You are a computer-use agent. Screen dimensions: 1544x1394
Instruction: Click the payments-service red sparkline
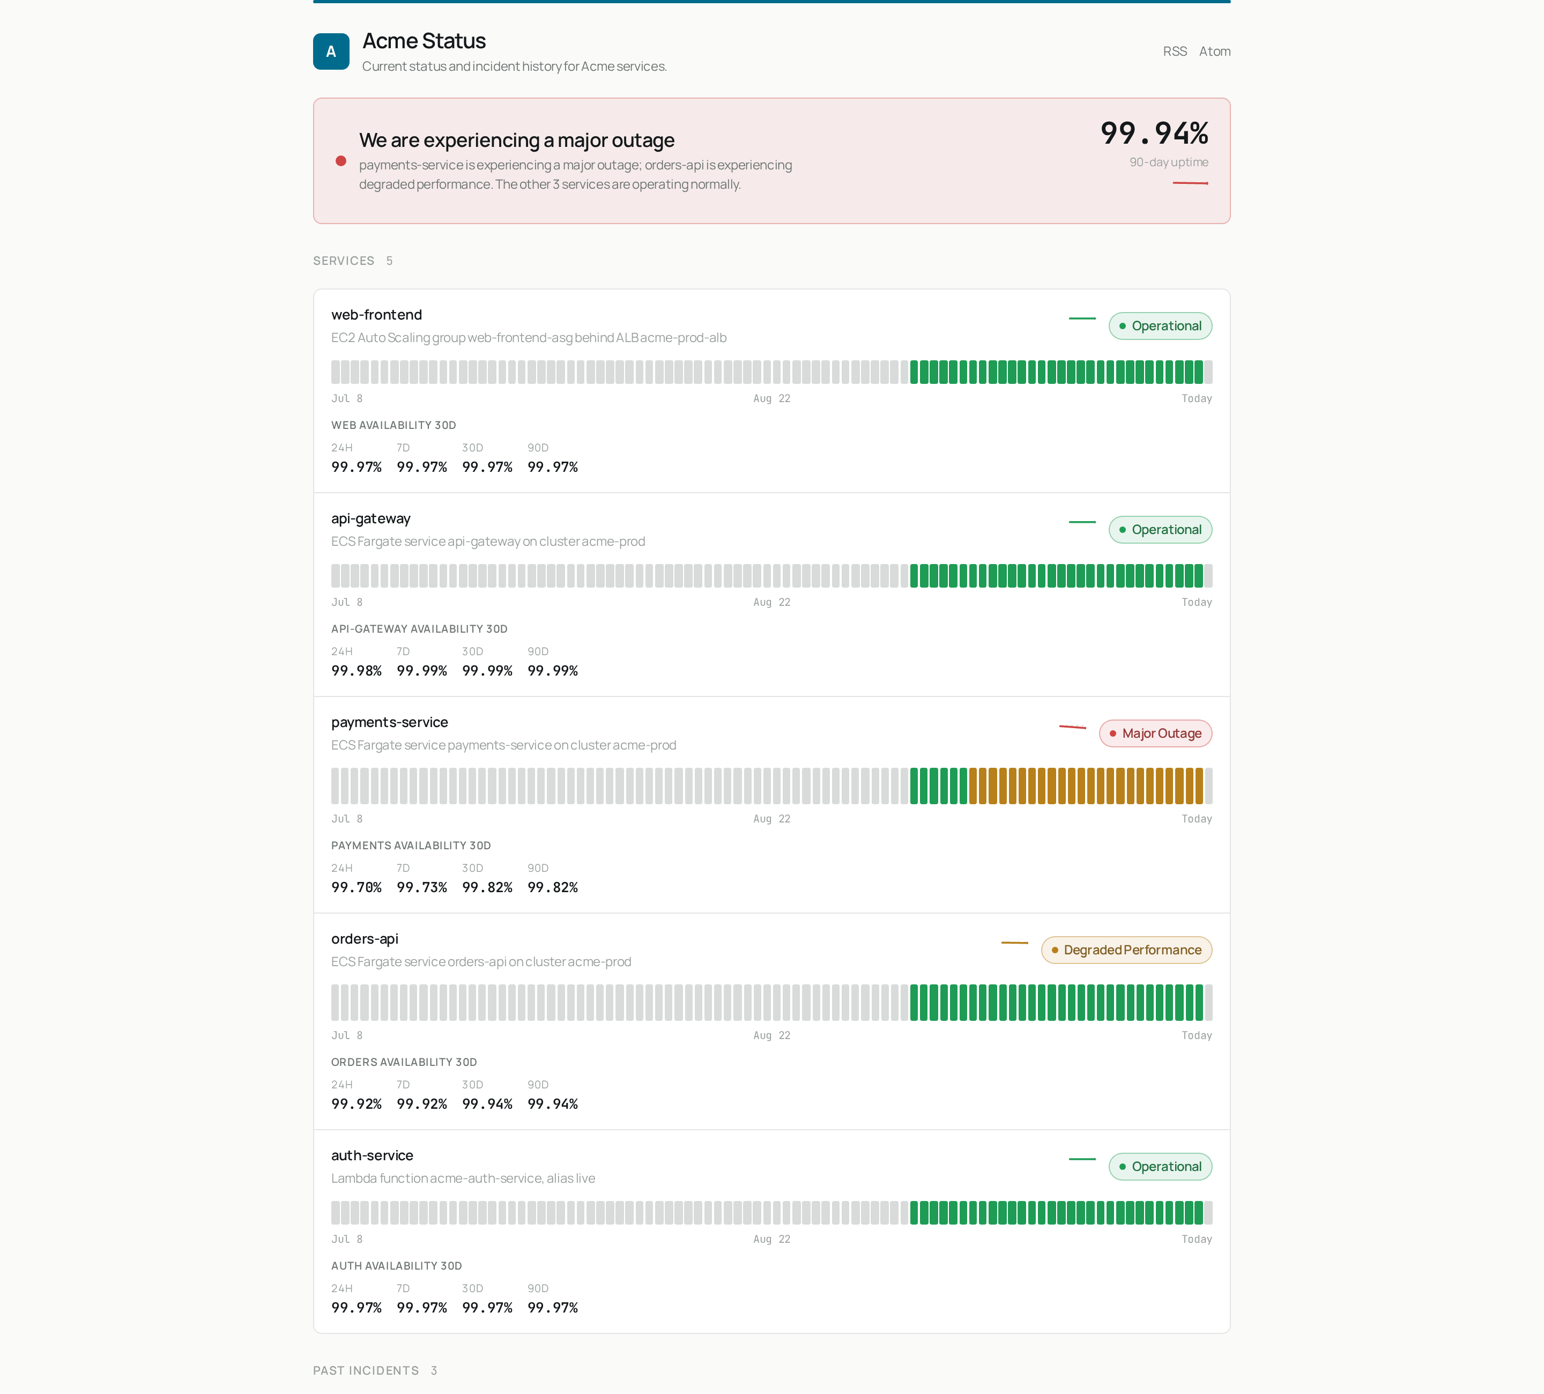(x=1072, y=726)
